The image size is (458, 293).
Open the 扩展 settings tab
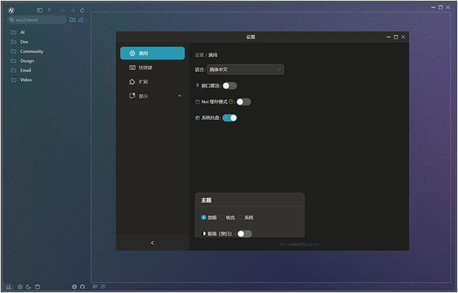[142, 82]
